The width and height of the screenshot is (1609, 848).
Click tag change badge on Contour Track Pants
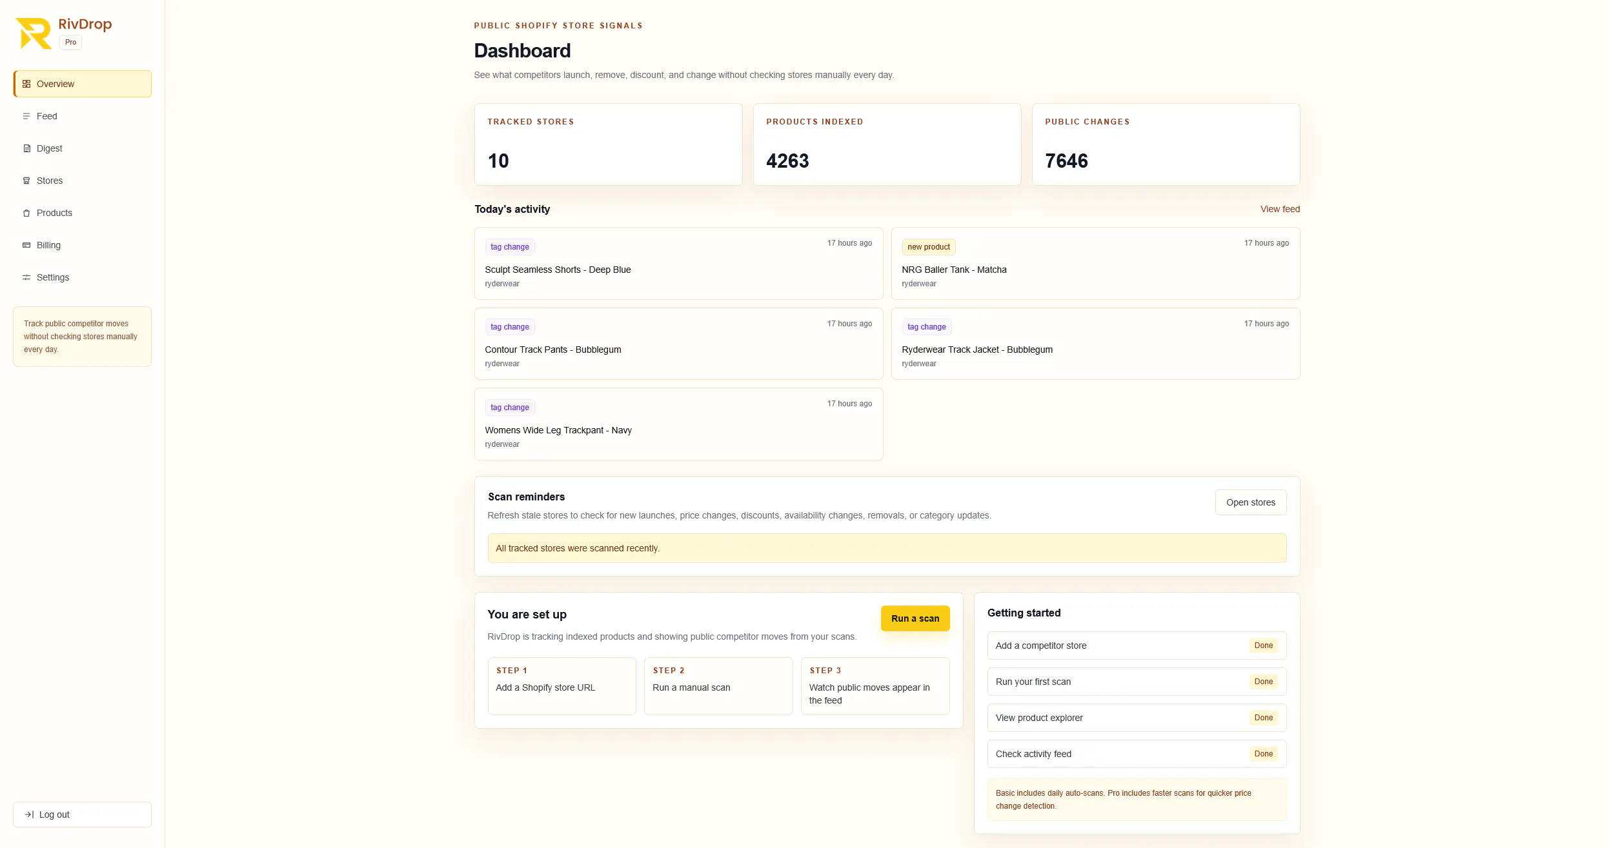(x=510, y=327)
